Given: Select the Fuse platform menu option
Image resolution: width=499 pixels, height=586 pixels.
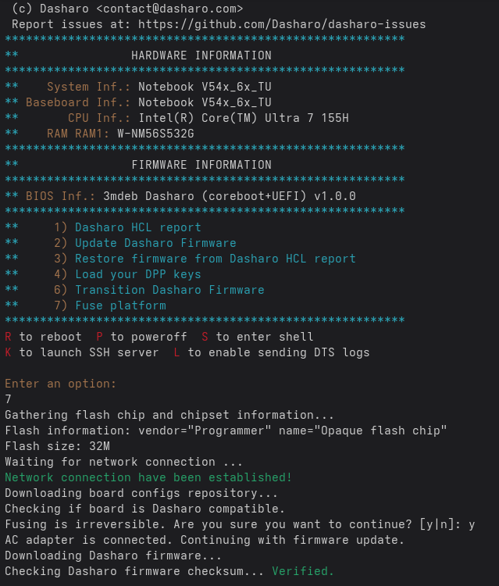Looking at the screenshot, I should pos(120,306).
